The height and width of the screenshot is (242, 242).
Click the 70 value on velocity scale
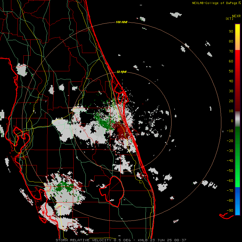point(231,51)
